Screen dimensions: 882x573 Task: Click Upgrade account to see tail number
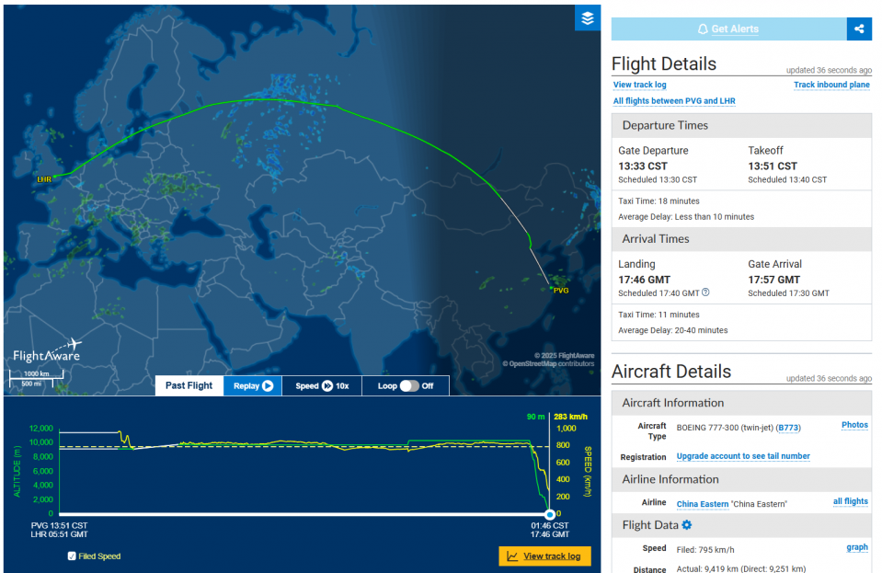(743, 456)
